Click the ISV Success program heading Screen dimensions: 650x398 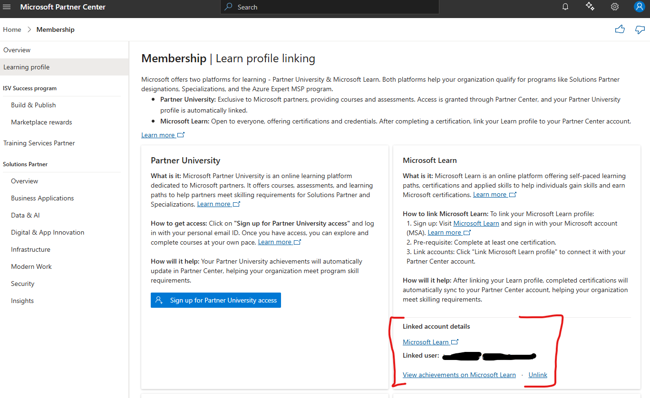point(30,88)
